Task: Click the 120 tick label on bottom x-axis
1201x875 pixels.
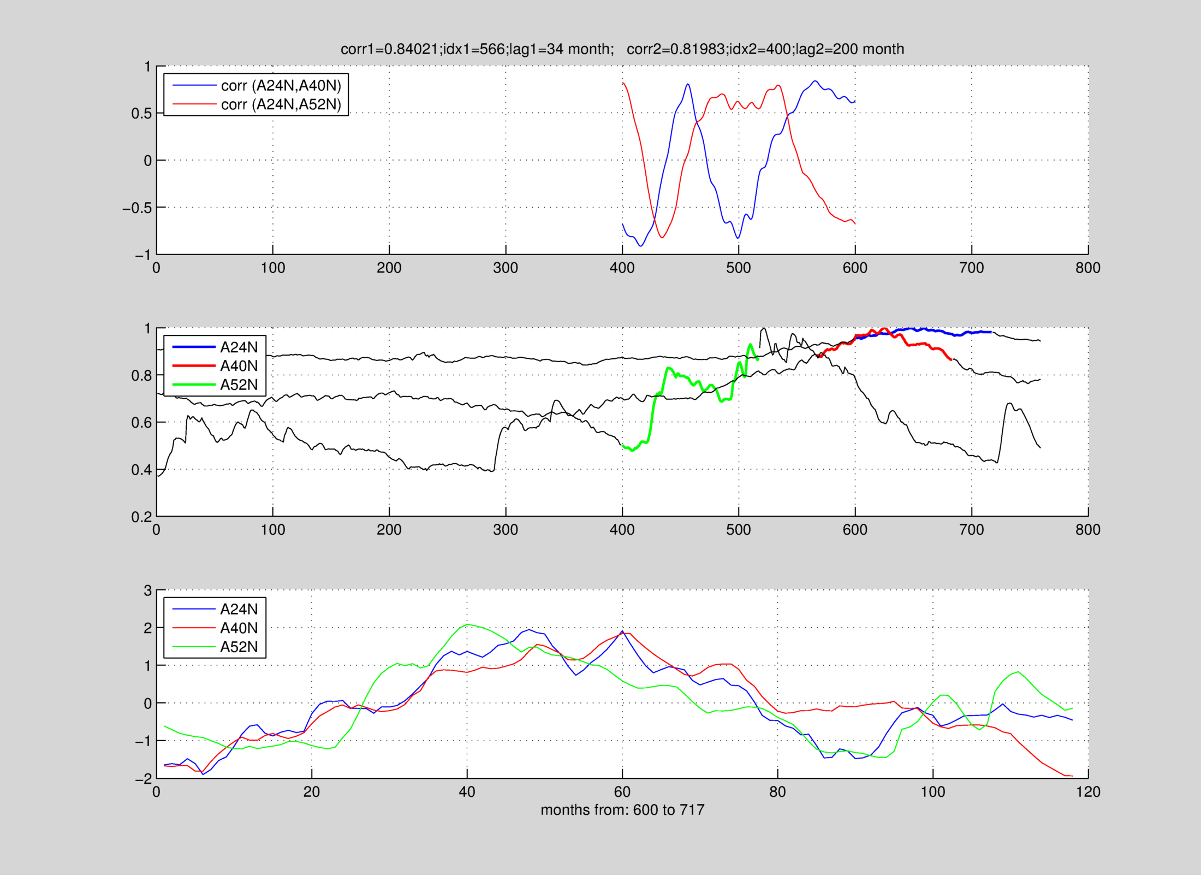Action: (x=1088, y=792)
